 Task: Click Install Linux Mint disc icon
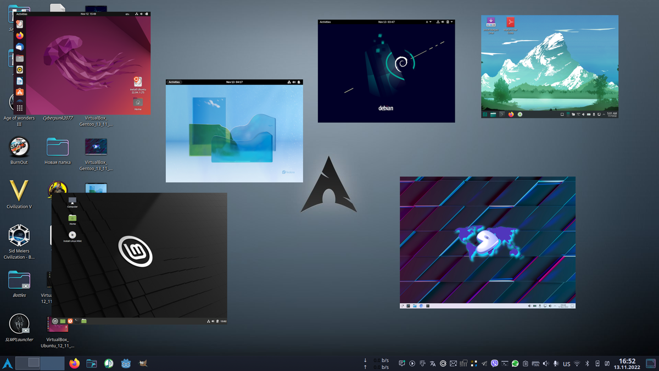[x=72, y=237]
